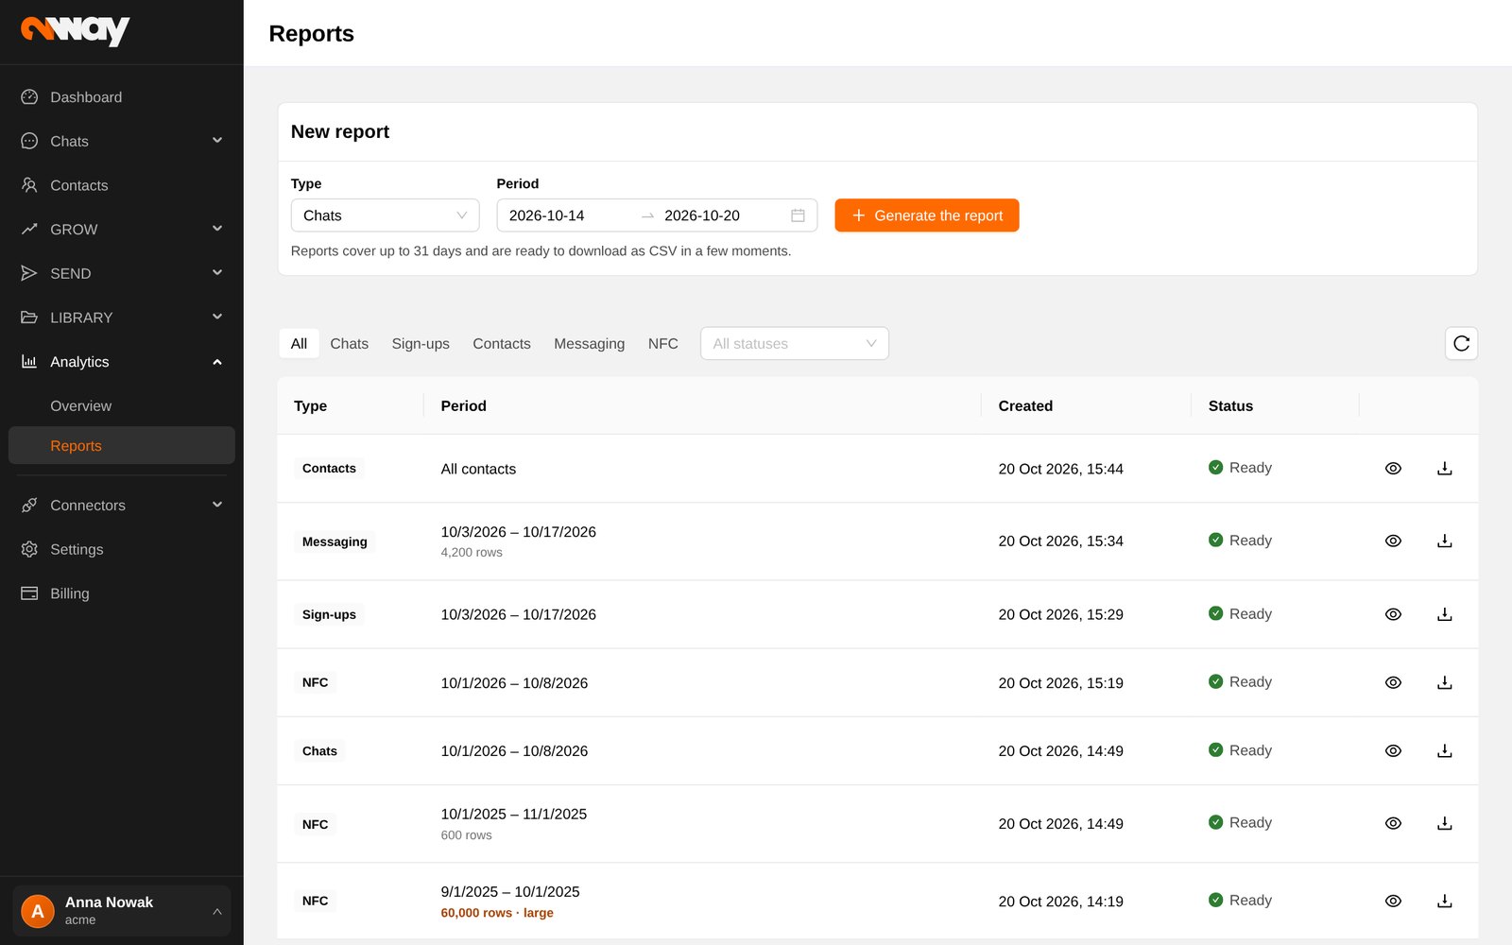The image size is (1512, 945).
Task: Open the calendar icon in Period field
Action: click(x=798, y=215)
